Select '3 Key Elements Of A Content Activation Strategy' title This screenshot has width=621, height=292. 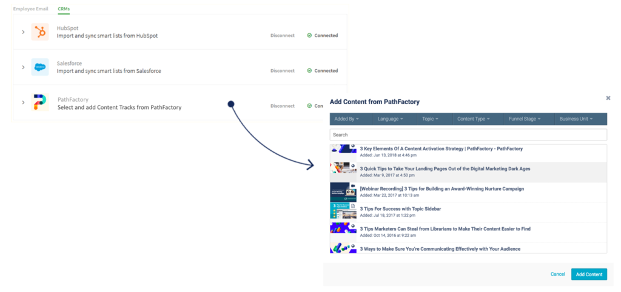[x=441, y=149]
